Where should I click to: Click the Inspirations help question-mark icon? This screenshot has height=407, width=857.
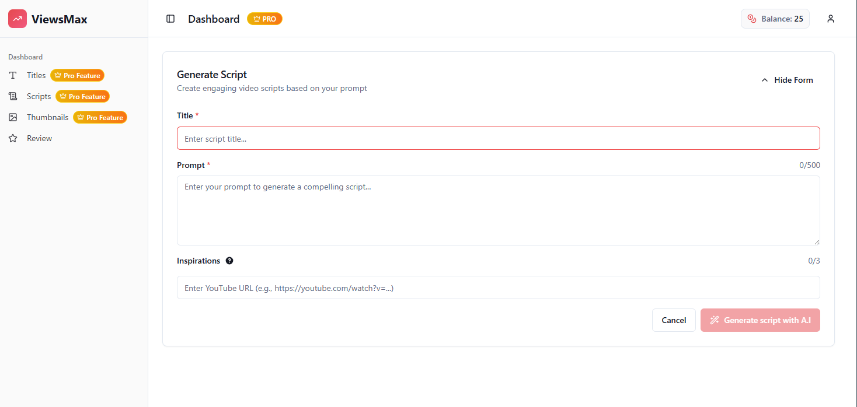point(229,261)
